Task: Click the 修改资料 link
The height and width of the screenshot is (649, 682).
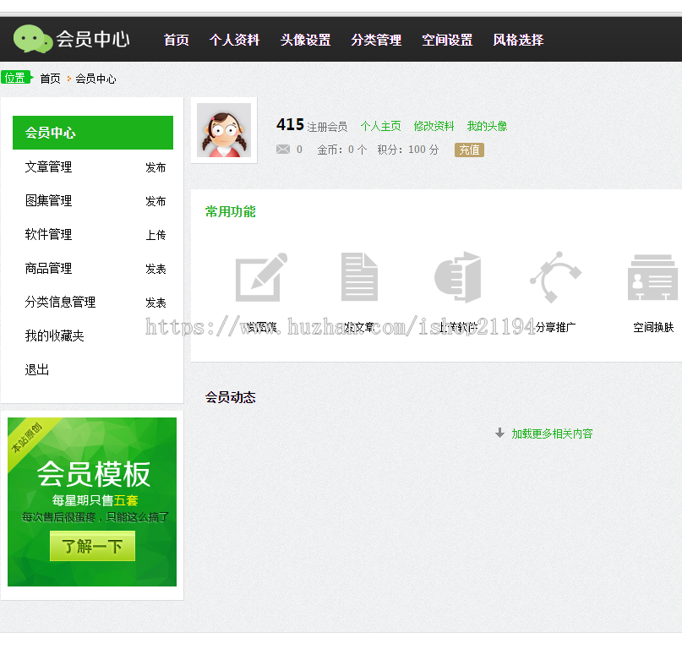Action: tap(434, 125)
